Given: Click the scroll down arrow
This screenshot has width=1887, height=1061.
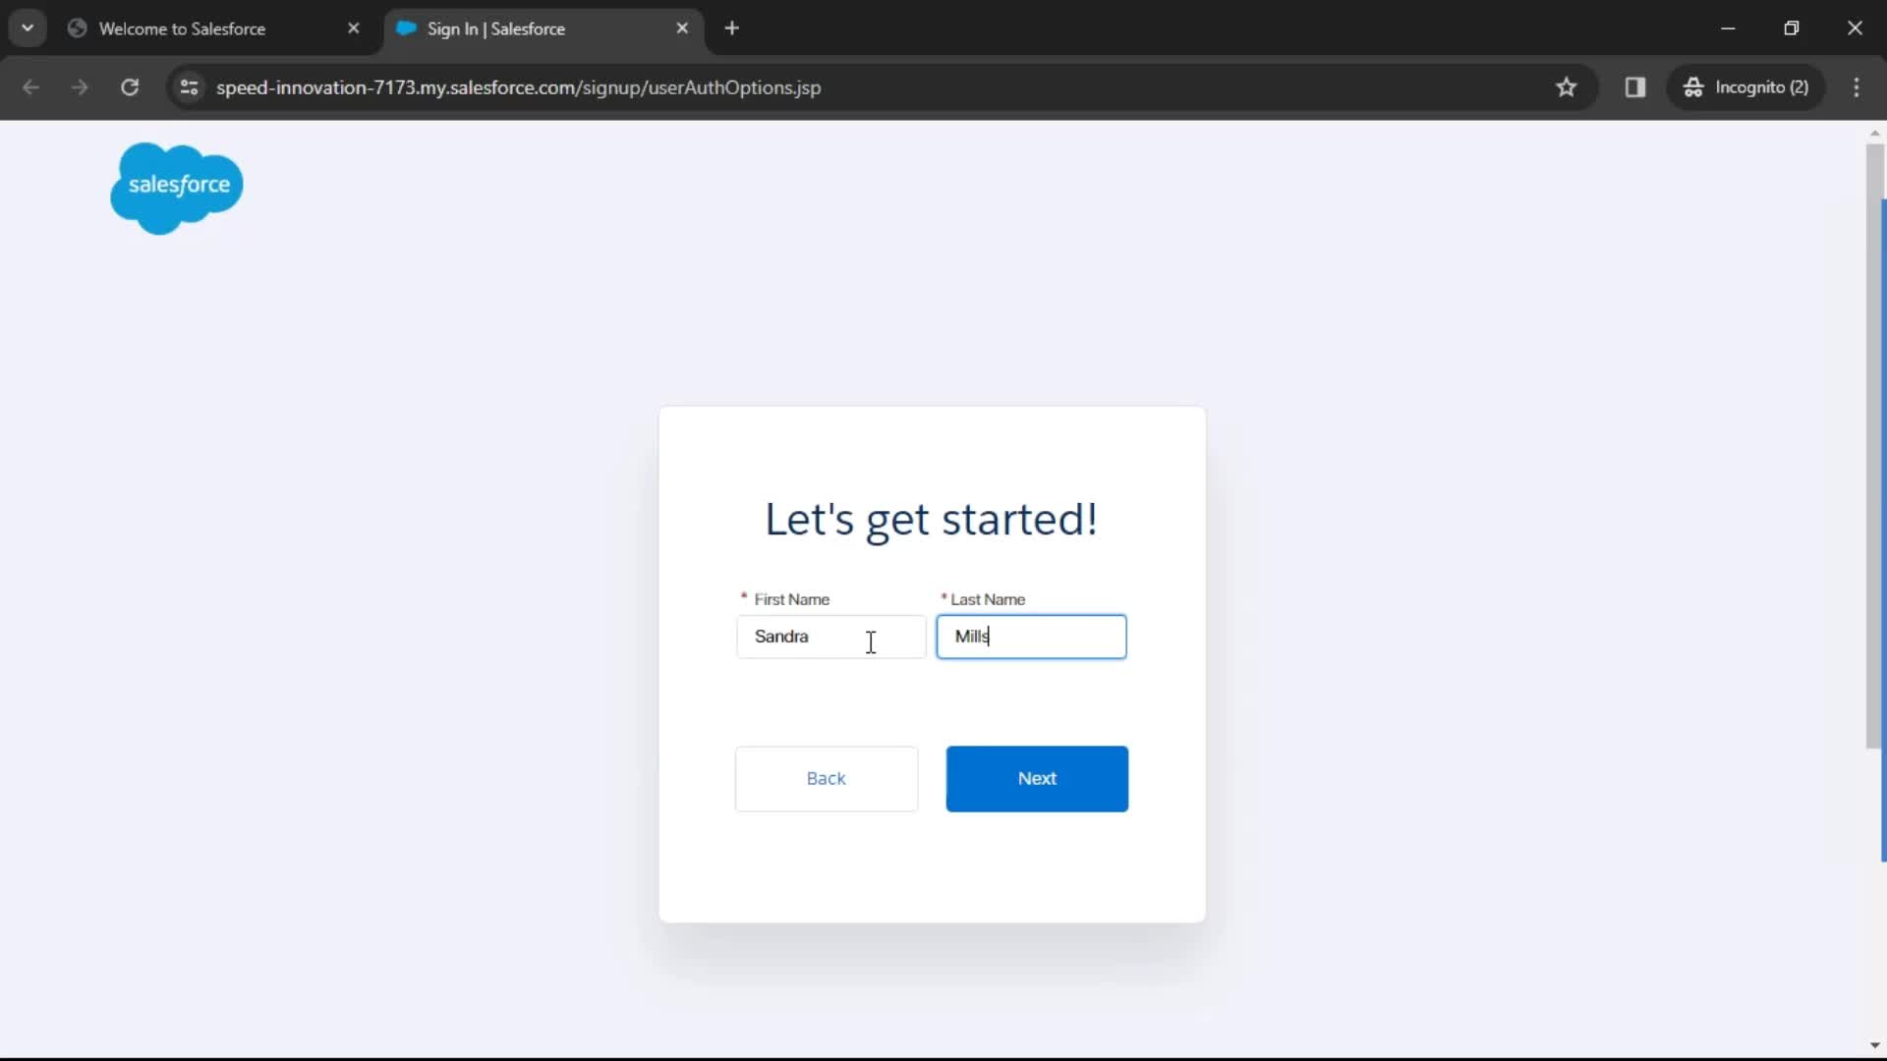Looking at the screenshot, I should (1875, 1046).
